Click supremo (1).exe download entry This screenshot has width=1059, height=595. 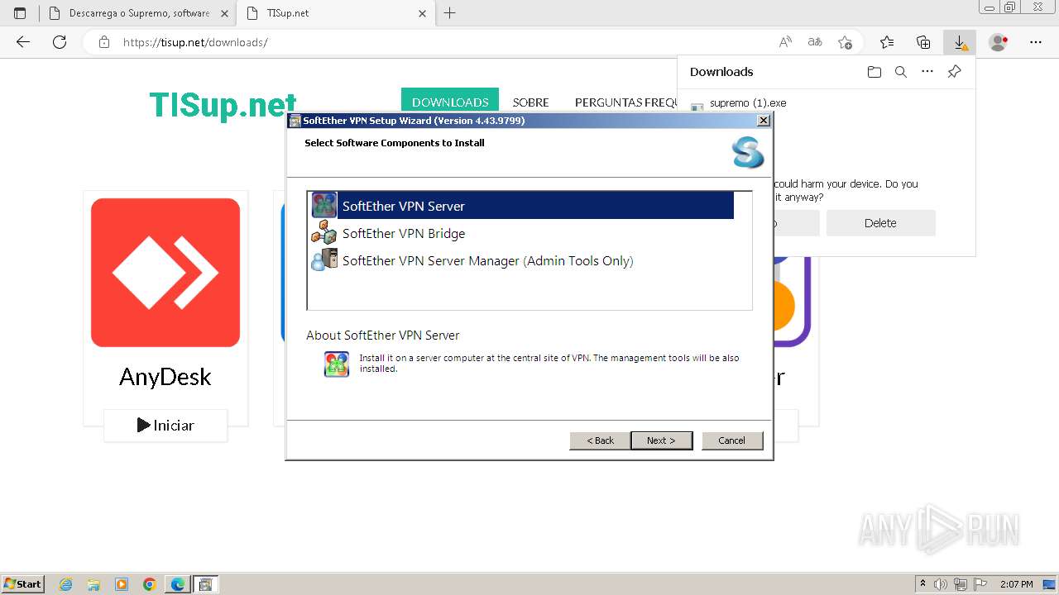point(748,103)
